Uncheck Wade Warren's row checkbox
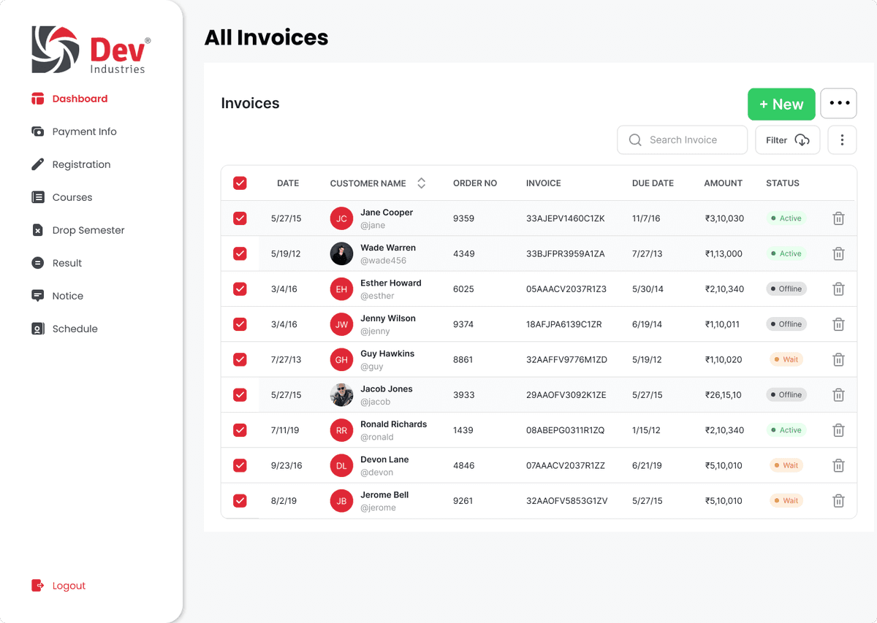The image size is (877, 623). click(x=240, y=253)
